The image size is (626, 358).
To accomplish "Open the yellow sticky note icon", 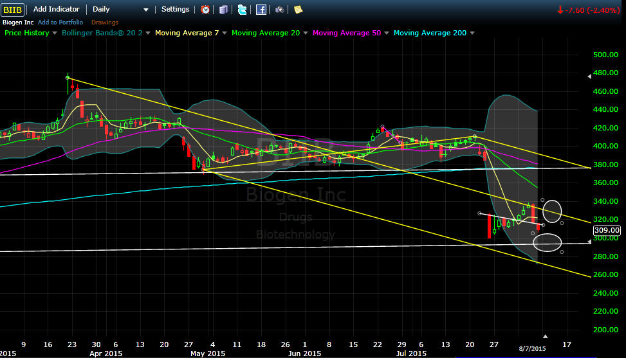I will pos(299,10).
